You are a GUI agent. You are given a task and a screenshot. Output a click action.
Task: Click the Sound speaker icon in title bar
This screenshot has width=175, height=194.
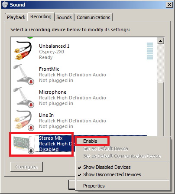coord(5,5)
